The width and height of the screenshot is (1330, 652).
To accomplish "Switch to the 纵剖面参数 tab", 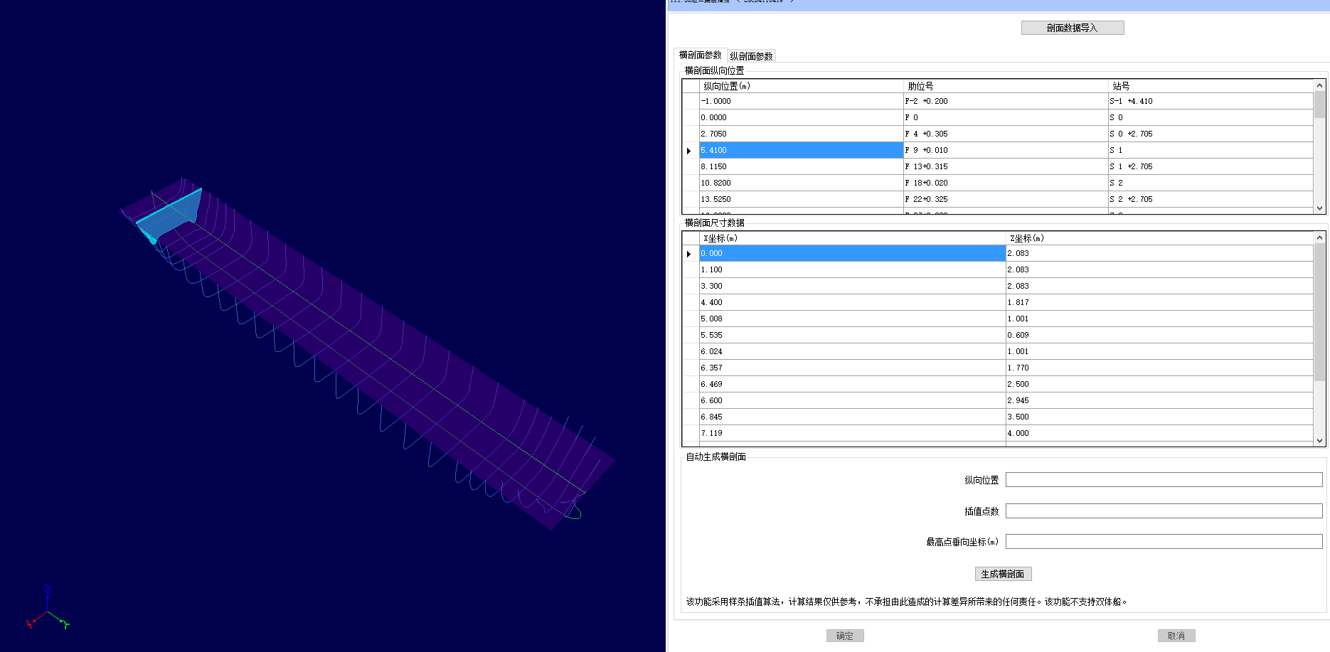I will (x=751, y=56).
